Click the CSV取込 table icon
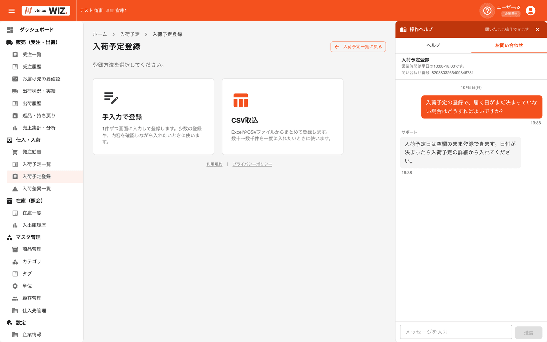Image resolution: width=547 pixels, height=342 pixels. coord(241,100)
